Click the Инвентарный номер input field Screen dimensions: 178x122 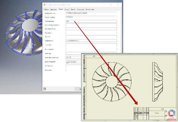91,25
